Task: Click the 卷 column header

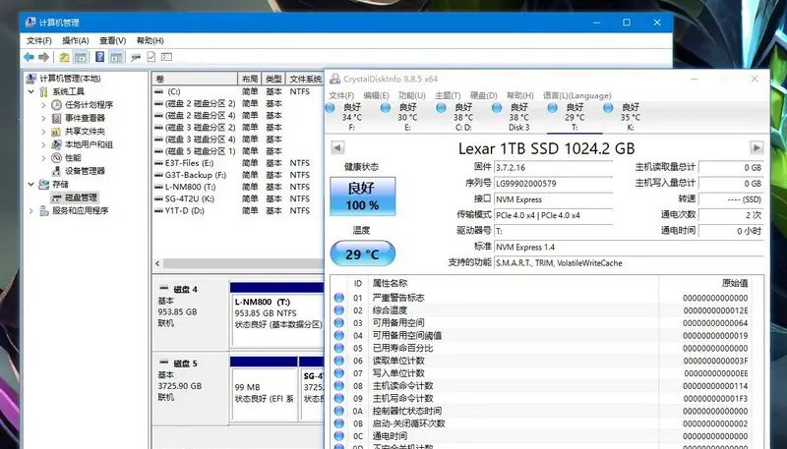Action: (195, 79)
